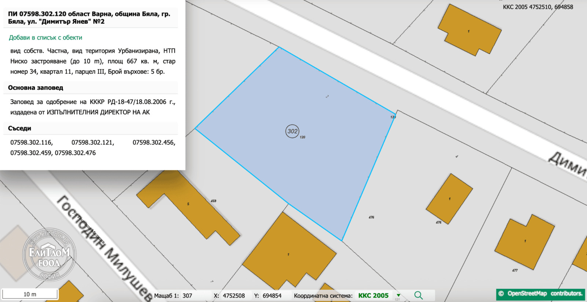
Task: Click the magnifier search icon in bottom bar
Action: [418, 295]
